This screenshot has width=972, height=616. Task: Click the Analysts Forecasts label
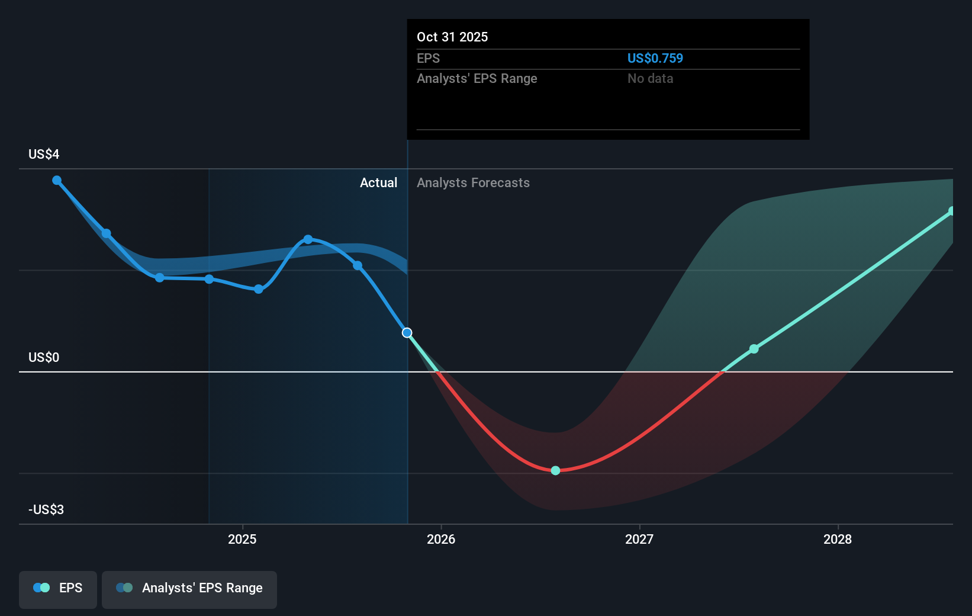pyautogui.click(x=473, y=182)
